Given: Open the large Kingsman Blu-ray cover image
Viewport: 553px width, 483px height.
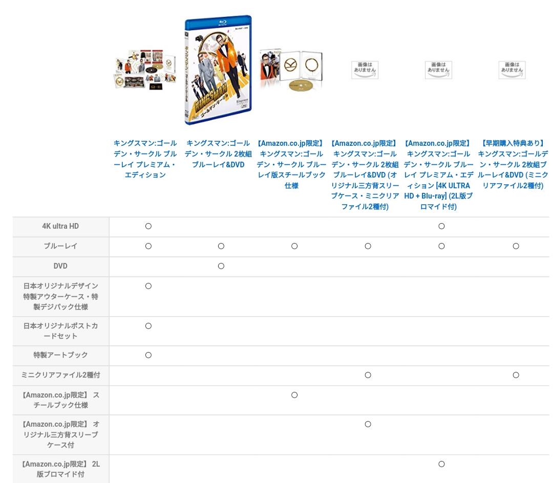Looking at the screenshot, I should click(x=218, y=70).
